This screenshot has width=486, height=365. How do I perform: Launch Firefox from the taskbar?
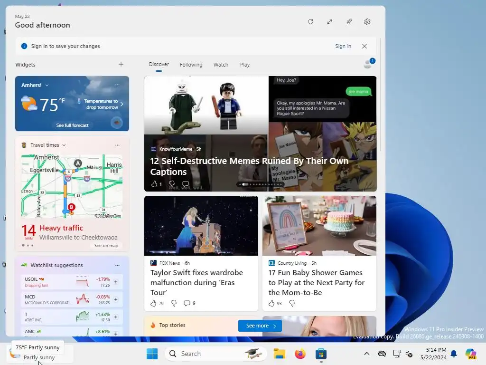click(300, 354)
